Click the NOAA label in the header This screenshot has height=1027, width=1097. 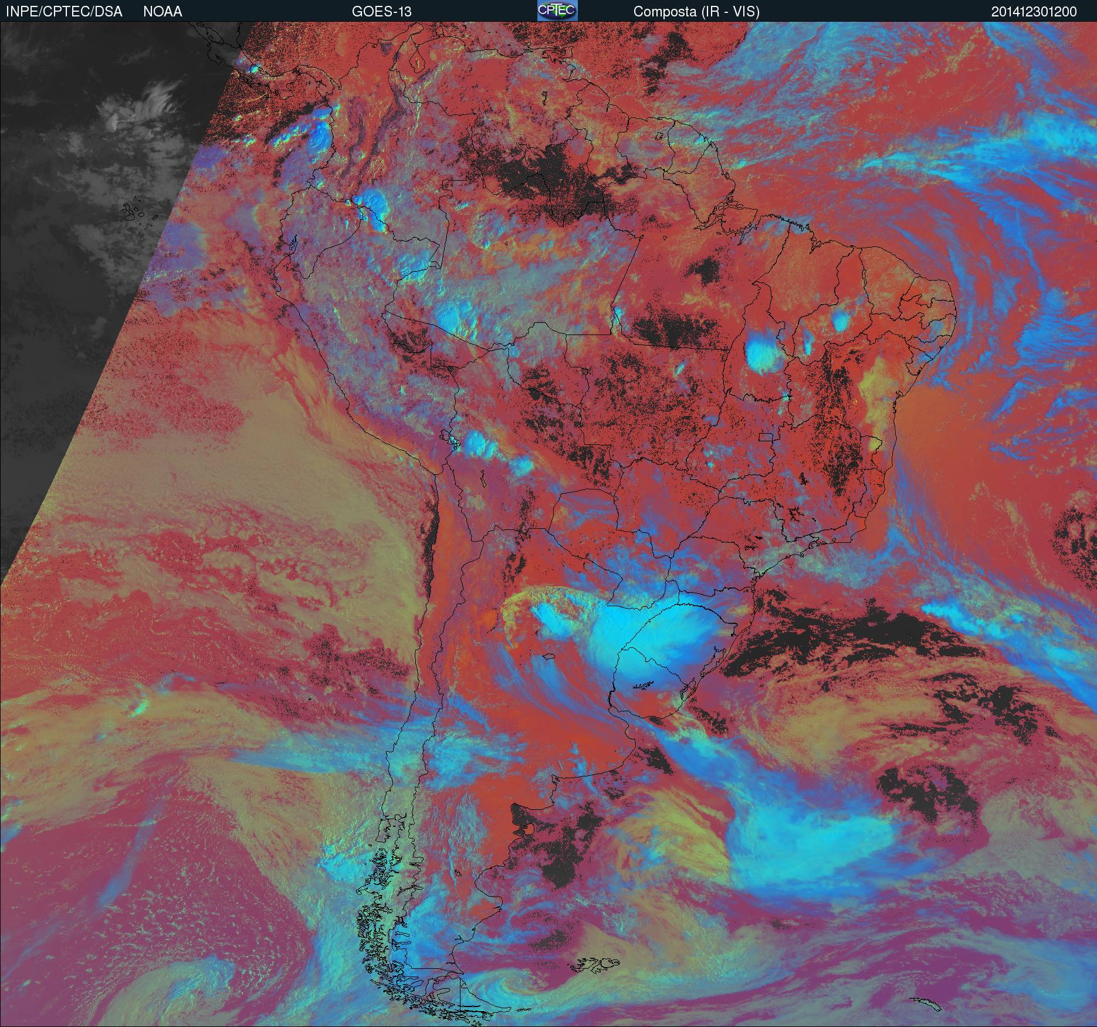tap(162, 12)
